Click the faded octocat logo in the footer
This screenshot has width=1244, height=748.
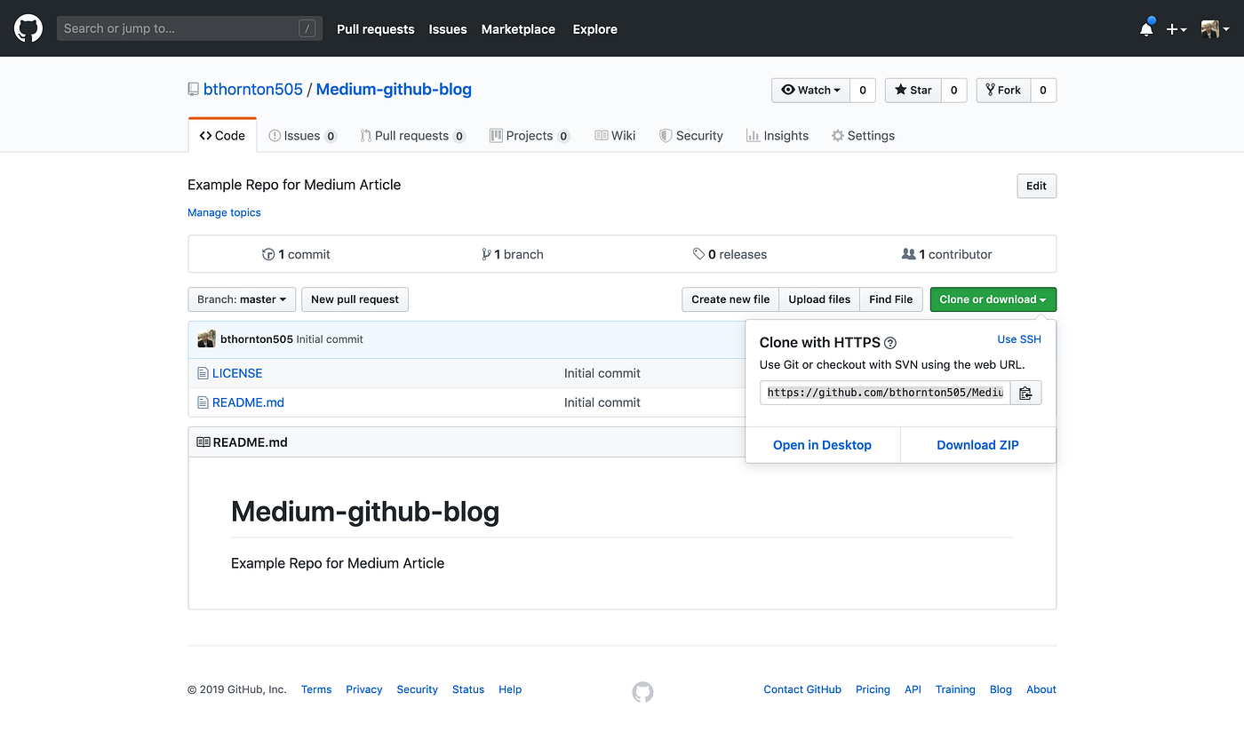642,691
